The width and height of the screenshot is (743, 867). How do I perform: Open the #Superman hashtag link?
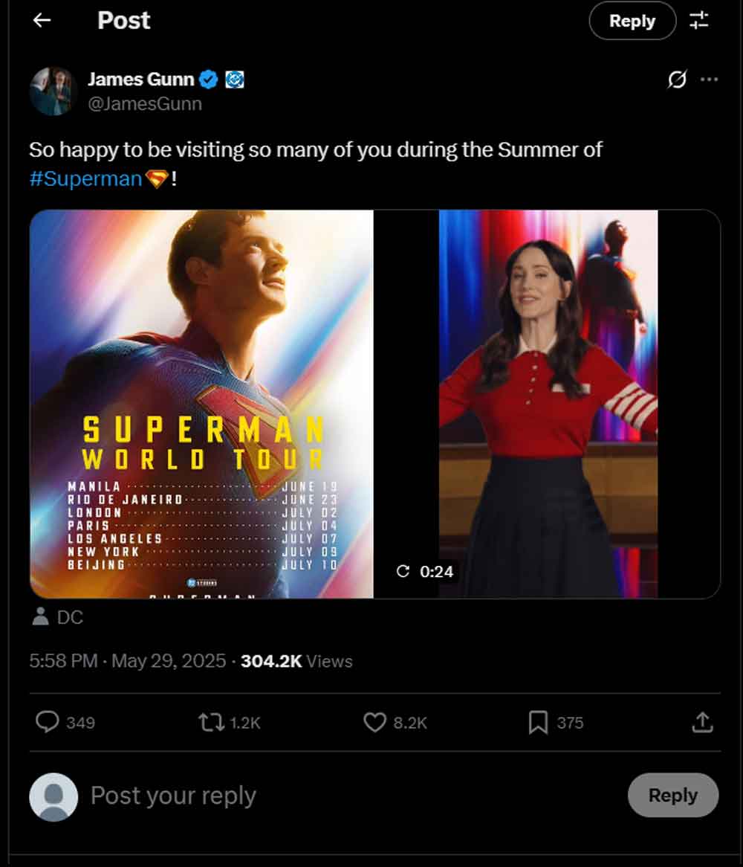(x=85, y=179)
